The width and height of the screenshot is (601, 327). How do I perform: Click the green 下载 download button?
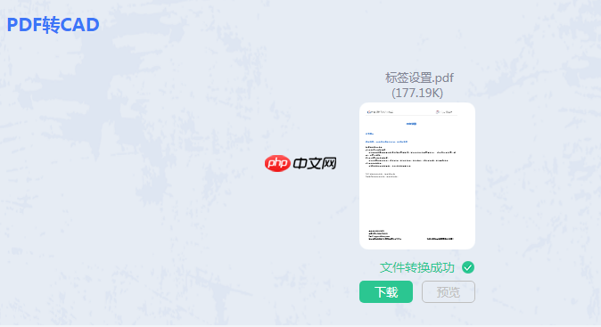(386, 291)
